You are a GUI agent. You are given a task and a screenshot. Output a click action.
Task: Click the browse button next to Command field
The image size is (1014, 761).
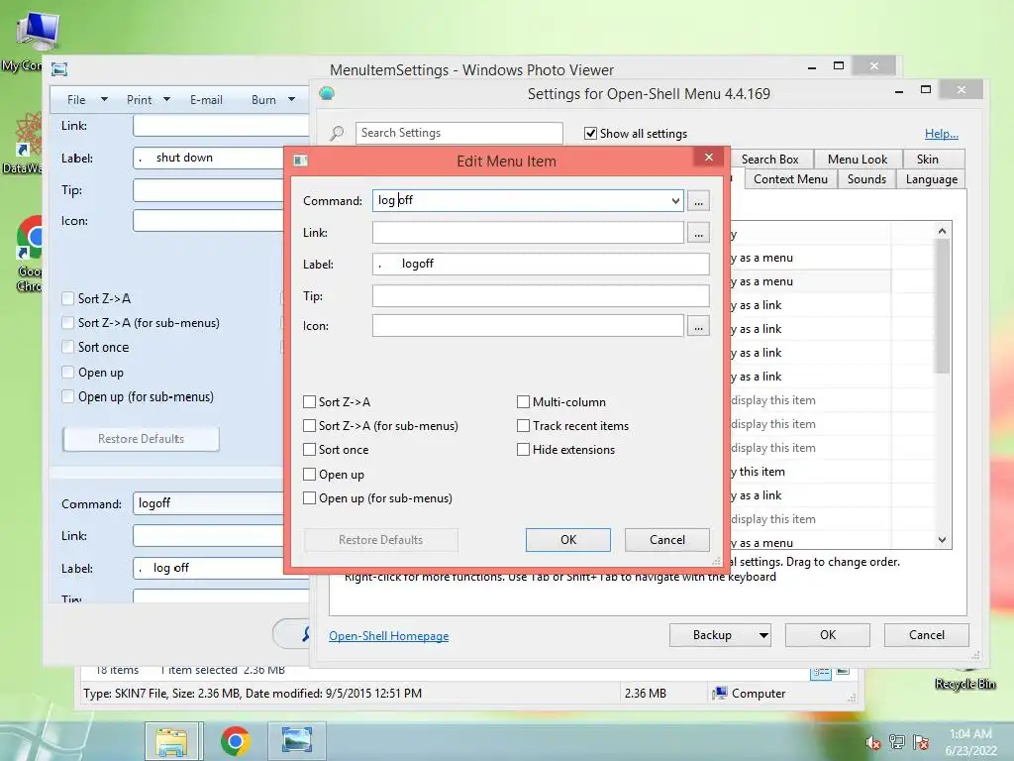point(698,201)
